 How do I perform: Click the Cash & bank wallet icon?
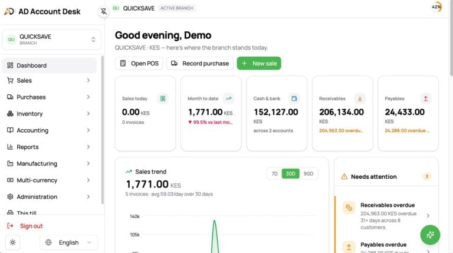[294, 98]
